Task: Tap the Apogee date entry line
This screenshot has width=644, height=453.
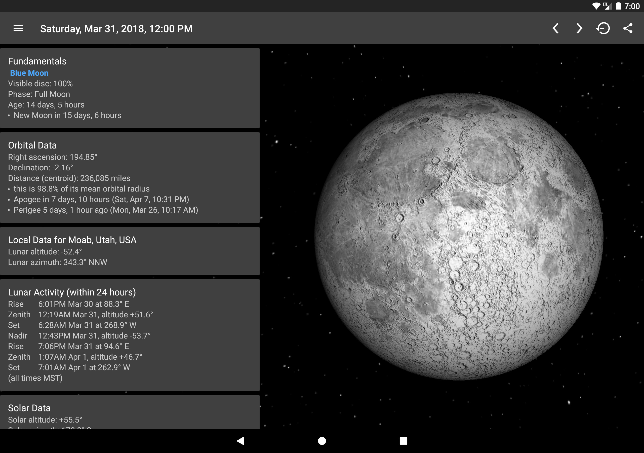Action: point(101,199)
